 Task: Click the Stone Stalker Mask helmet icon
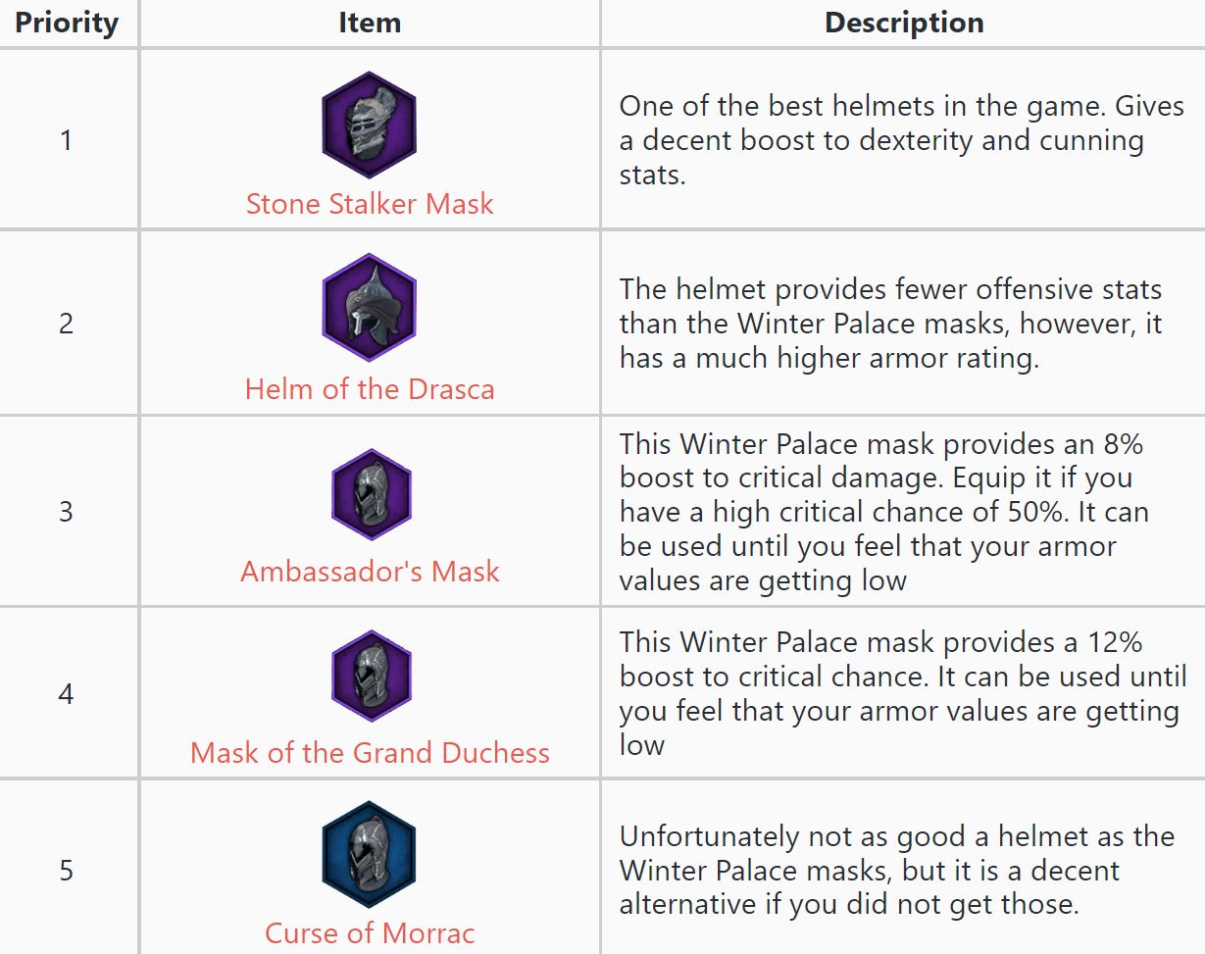click(x=370, y=125)
